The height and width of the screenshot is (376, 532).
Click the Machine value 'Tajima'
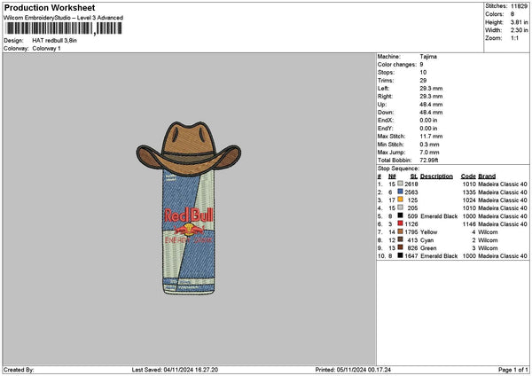(x=428, y=57)
